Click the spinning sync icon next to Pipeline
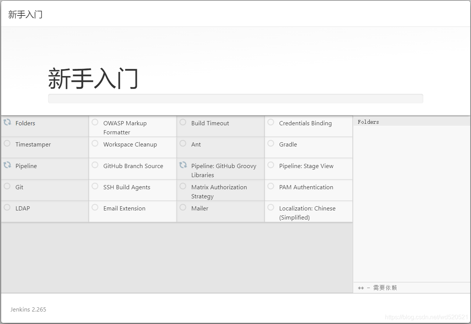Viewport: 471px width, 324px height. click(7, 165)
